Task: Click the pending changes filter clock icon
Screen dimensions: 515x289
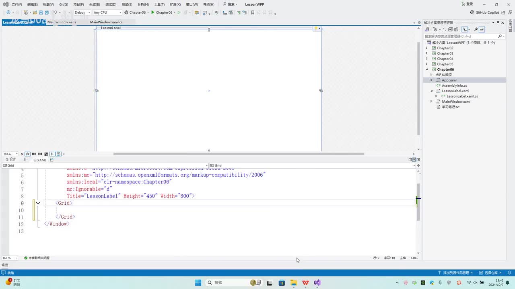Action: (435, 29)
